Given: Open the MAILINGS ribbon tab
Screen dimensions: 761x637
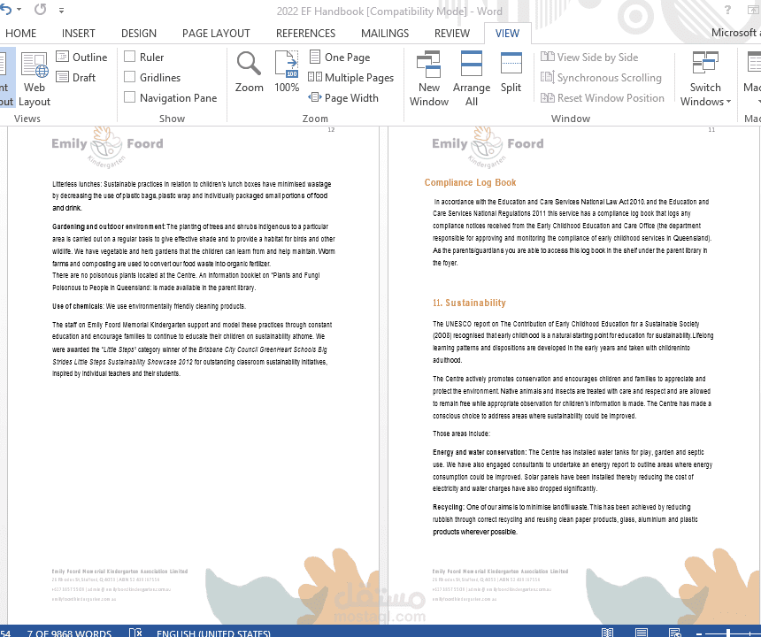Looking at the screenshot, I should coord(385,34).
